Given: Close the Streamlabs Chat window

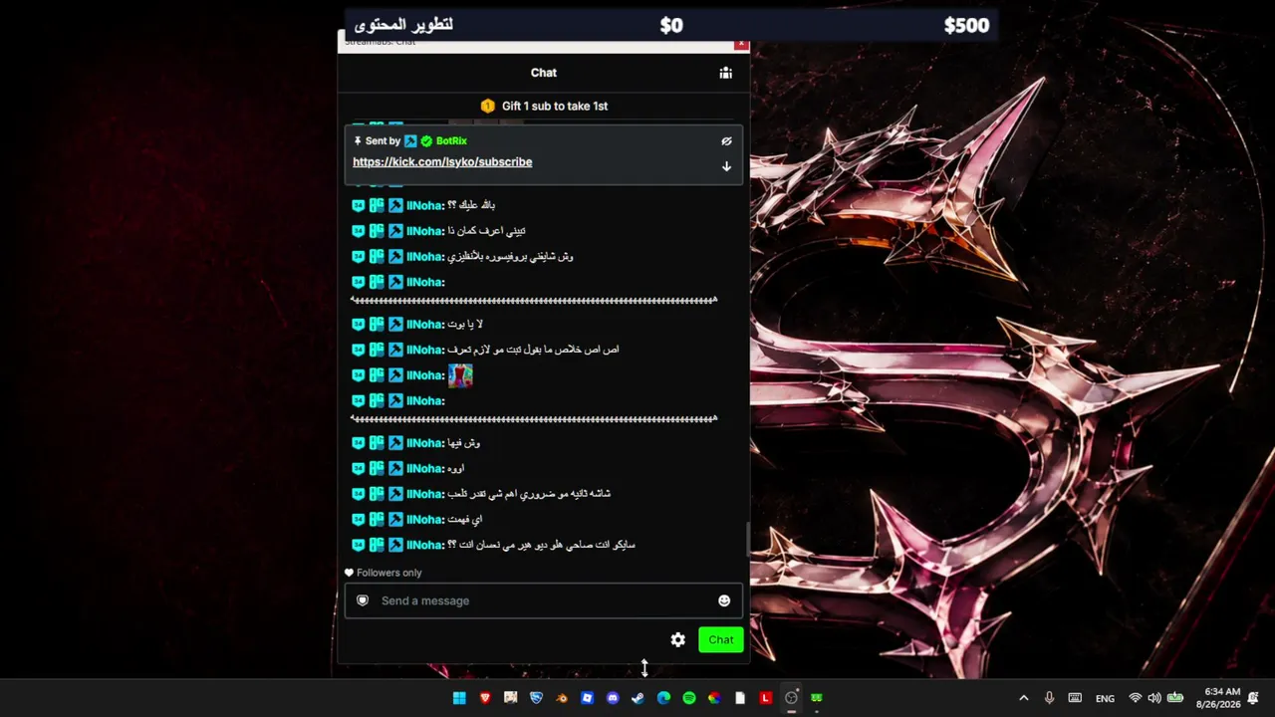Looking at the screenshot, I should (741, 44).
